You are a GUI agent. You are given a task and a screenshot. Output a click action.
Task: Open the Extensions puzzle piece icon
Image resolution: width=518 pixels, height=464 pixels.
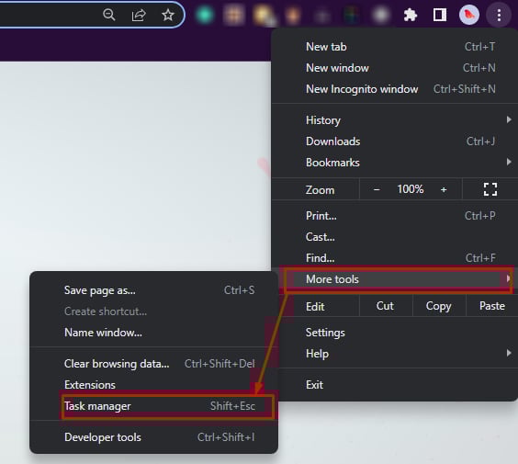pos(411,15)
